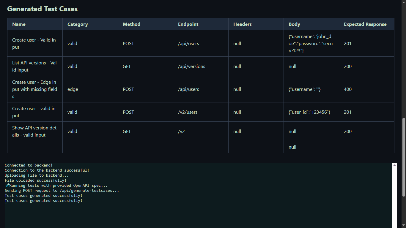This screenshot has height=228, width=406.
Task: Click the terminal scrollbar track
Action: tap(394, 197)
